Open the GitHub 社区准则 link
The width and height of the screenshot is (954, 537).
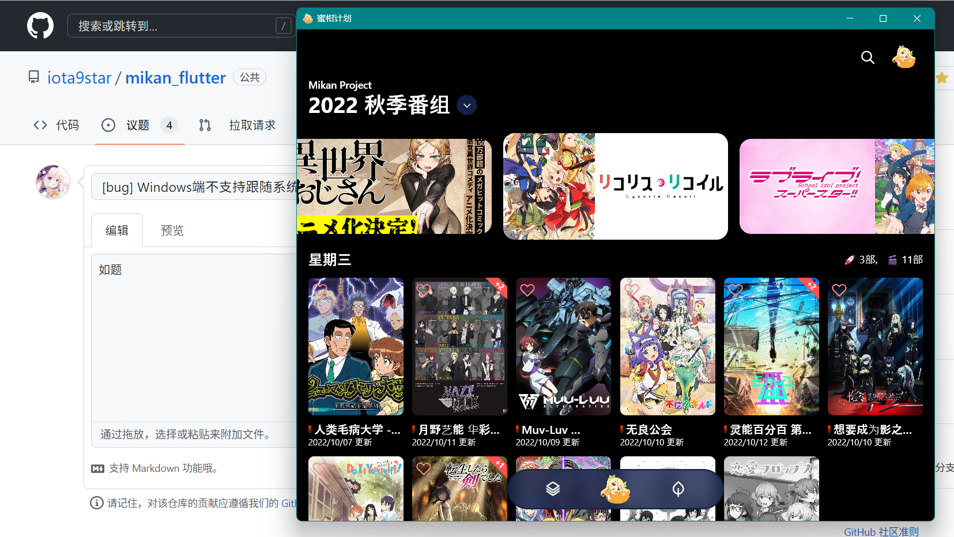(881, 532)
